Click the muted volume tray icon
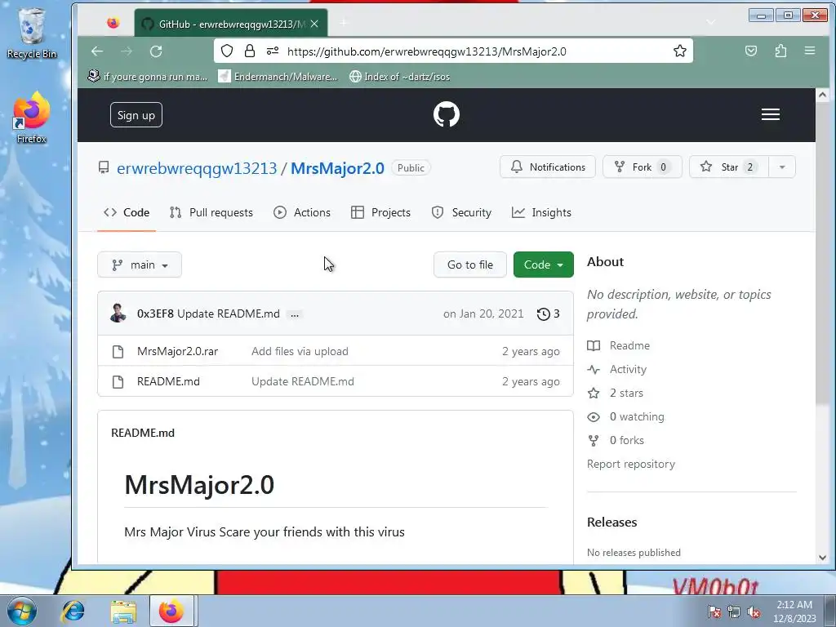This screenshot has width=836, height=627. [754, 611]
